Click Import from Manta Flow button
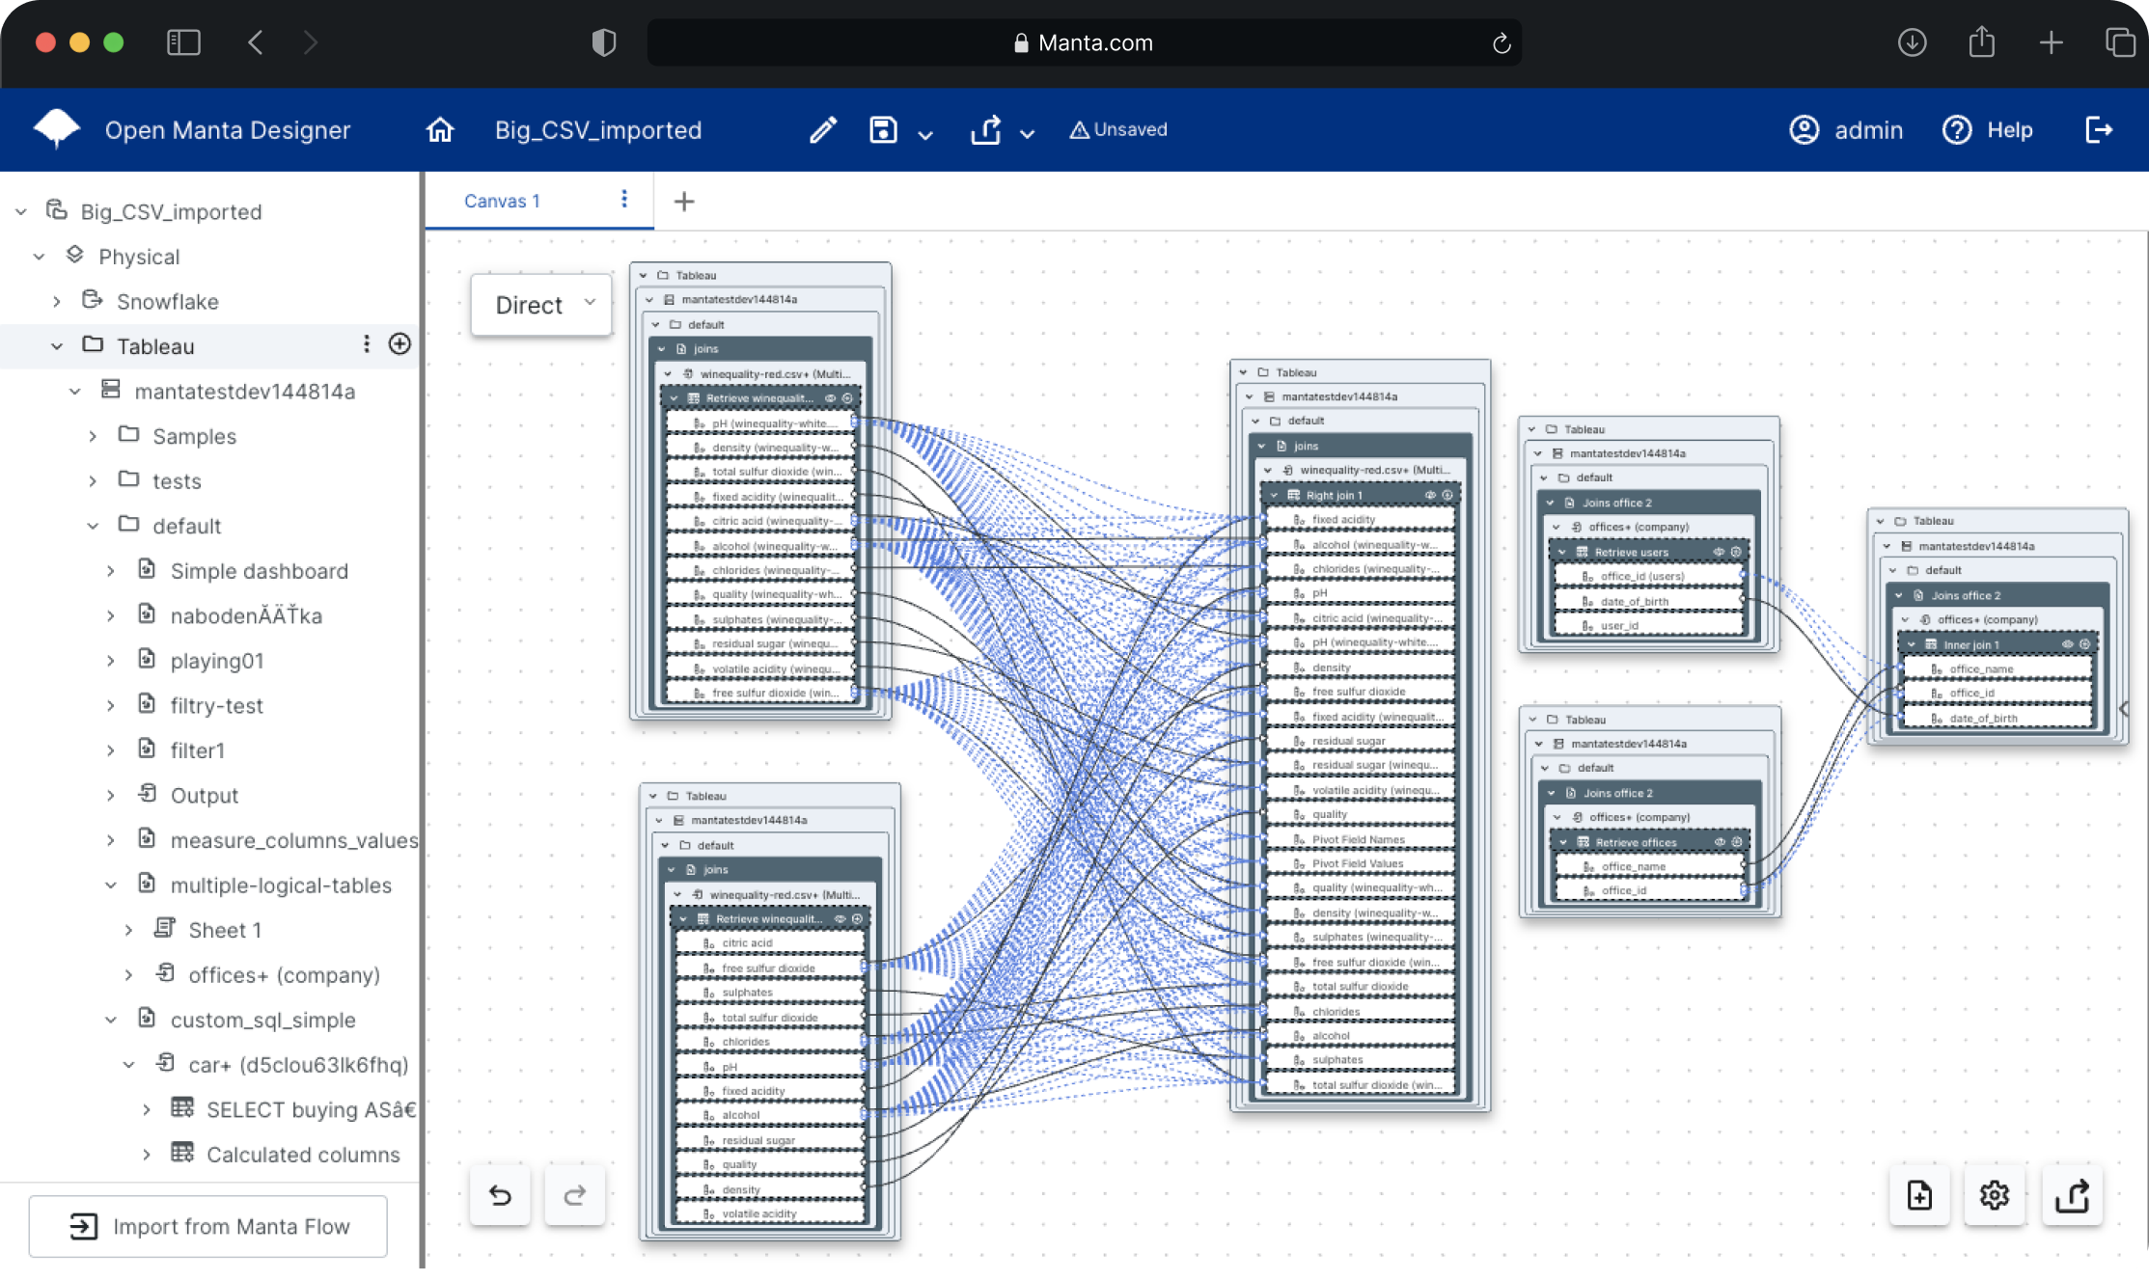Viewport: 2149px width, 1281px height. [208, 1226]
